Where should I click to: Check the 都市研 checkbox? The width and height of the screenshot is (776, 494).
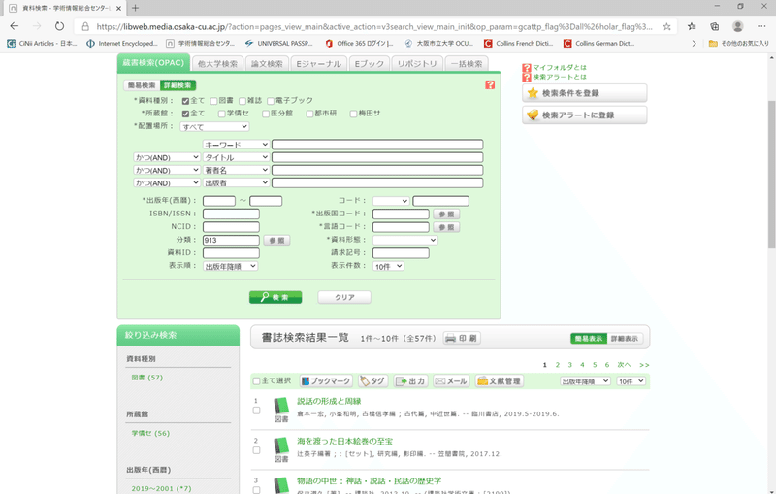point(309,114)
